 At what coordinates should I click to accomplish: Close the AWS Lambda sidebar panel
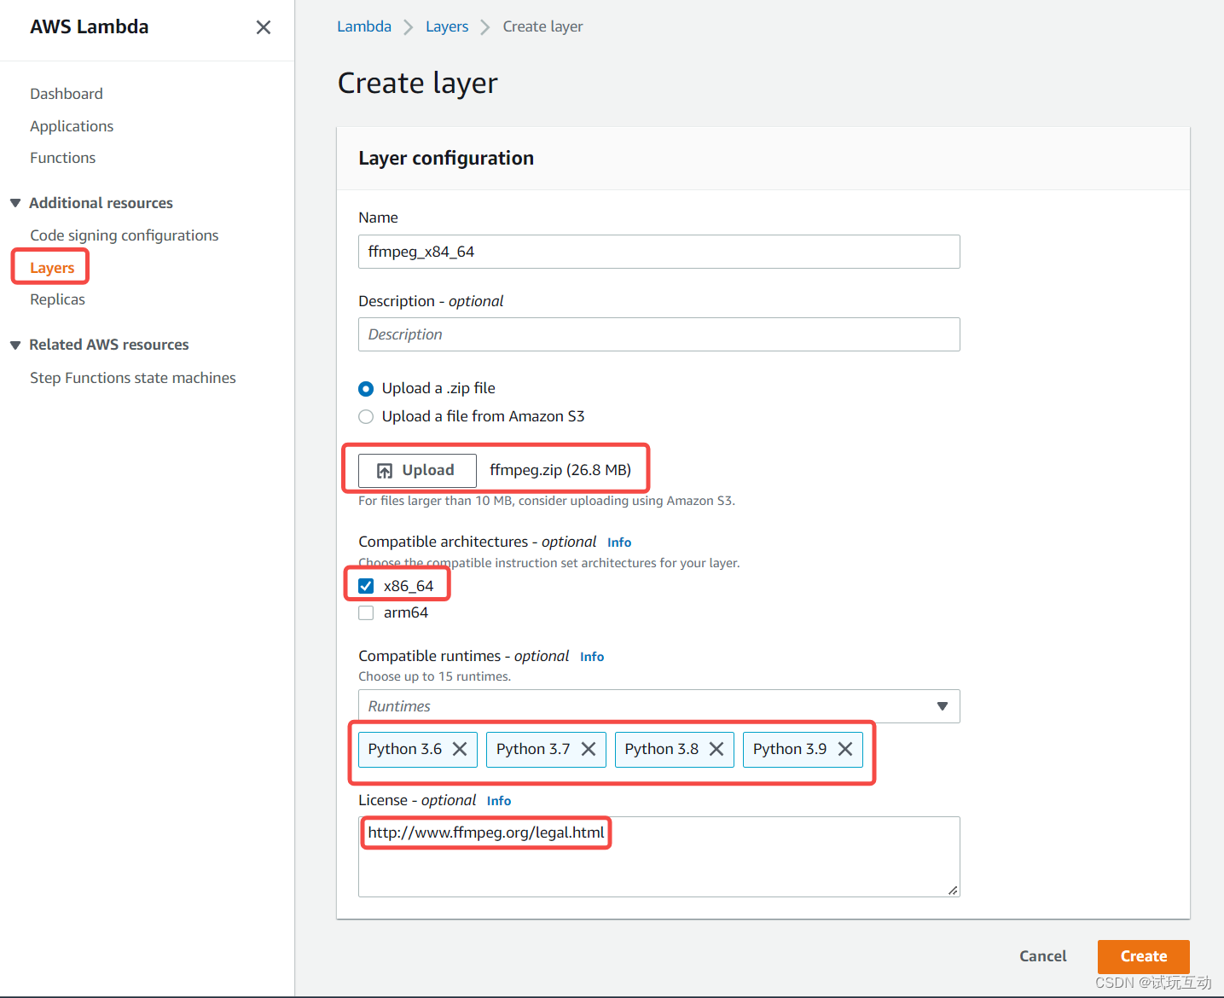click(x=264, y=27)
